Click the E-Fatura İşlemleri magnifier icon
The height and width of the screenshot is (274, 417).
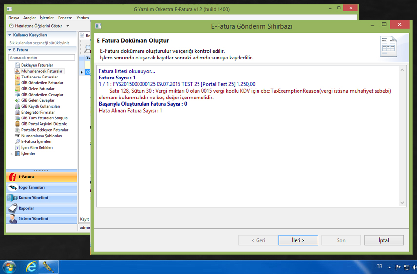[18, 141]
